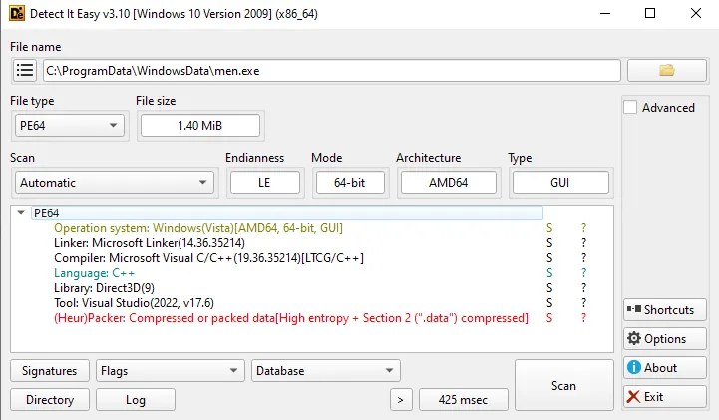Click ? info on Tool row
This screenshot has height=420, width=719.
pyautogui.click(x=583, y=303)
